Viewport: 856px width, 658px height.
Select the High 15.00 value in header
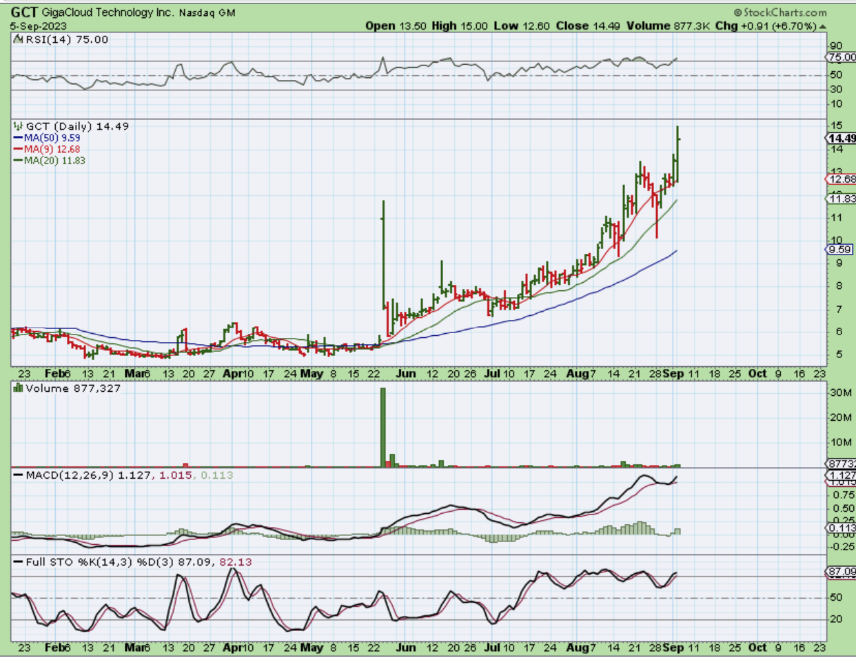coord(460,26)
